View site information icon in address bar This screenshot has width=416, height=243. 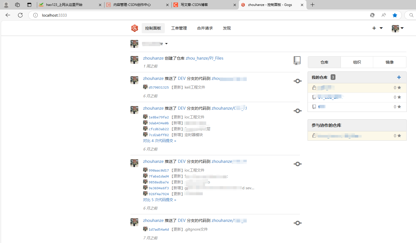[x=35, y=15]
